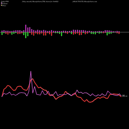Screen dimensions: 129x129
Task: Click the MunafaSutra.com site label
Action: 91,2
